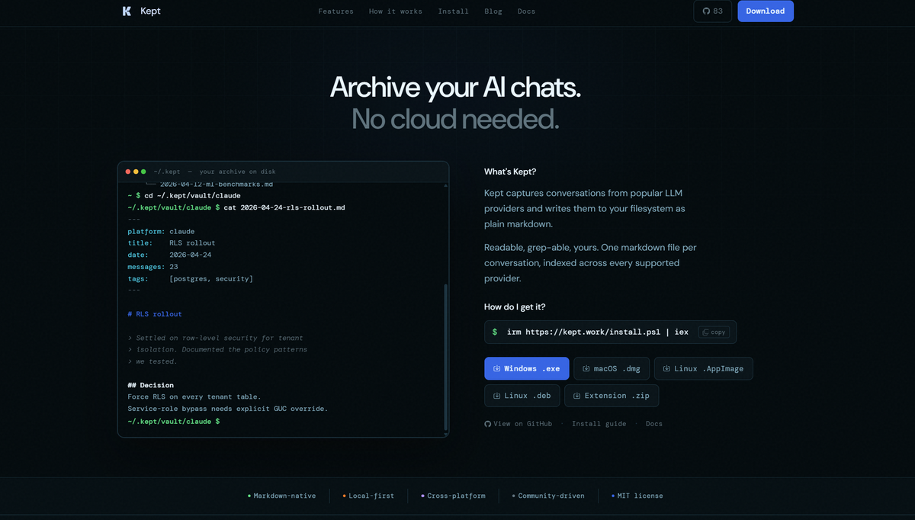Open the View on GitHub link
Viewport: 915px width, 520px height.
[518, 424]
